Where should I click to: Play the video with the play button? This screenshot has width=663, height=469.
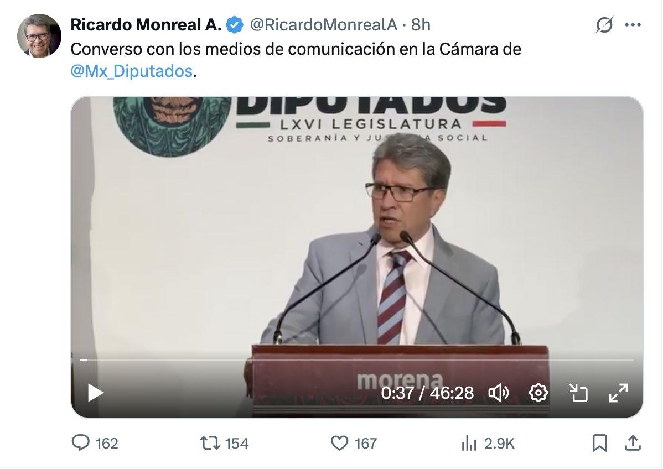click(x=96, y=393)
